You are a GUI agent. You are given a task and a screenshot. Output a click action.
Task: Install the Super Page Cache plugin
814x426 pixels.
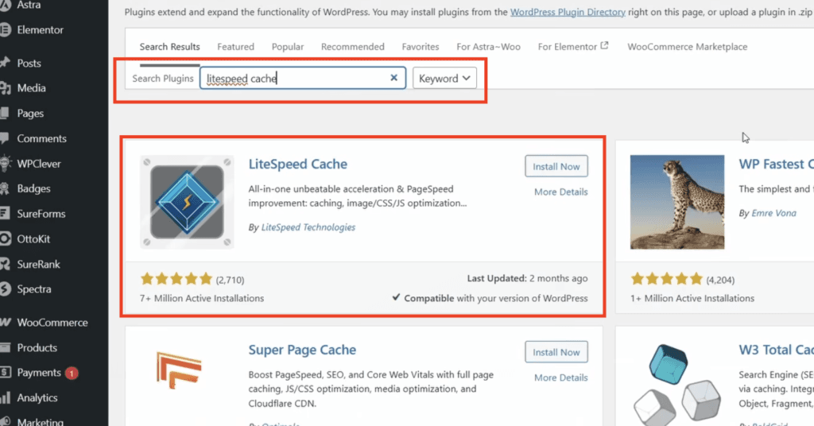556,352
